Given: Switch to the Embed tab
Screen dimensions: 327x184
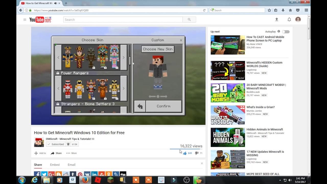Looking at the screenshot, I should [55, 165].
